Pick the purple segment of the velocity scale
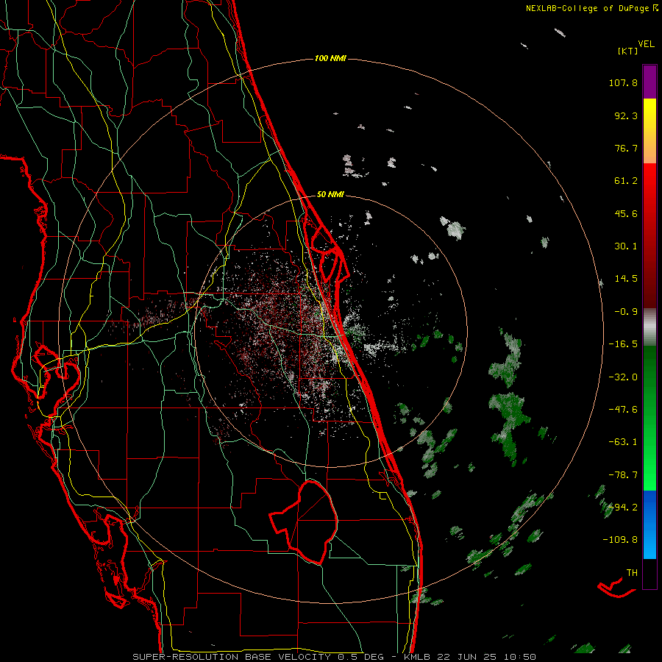The width and height of the screenshot is (662, 662). point(649,82)
